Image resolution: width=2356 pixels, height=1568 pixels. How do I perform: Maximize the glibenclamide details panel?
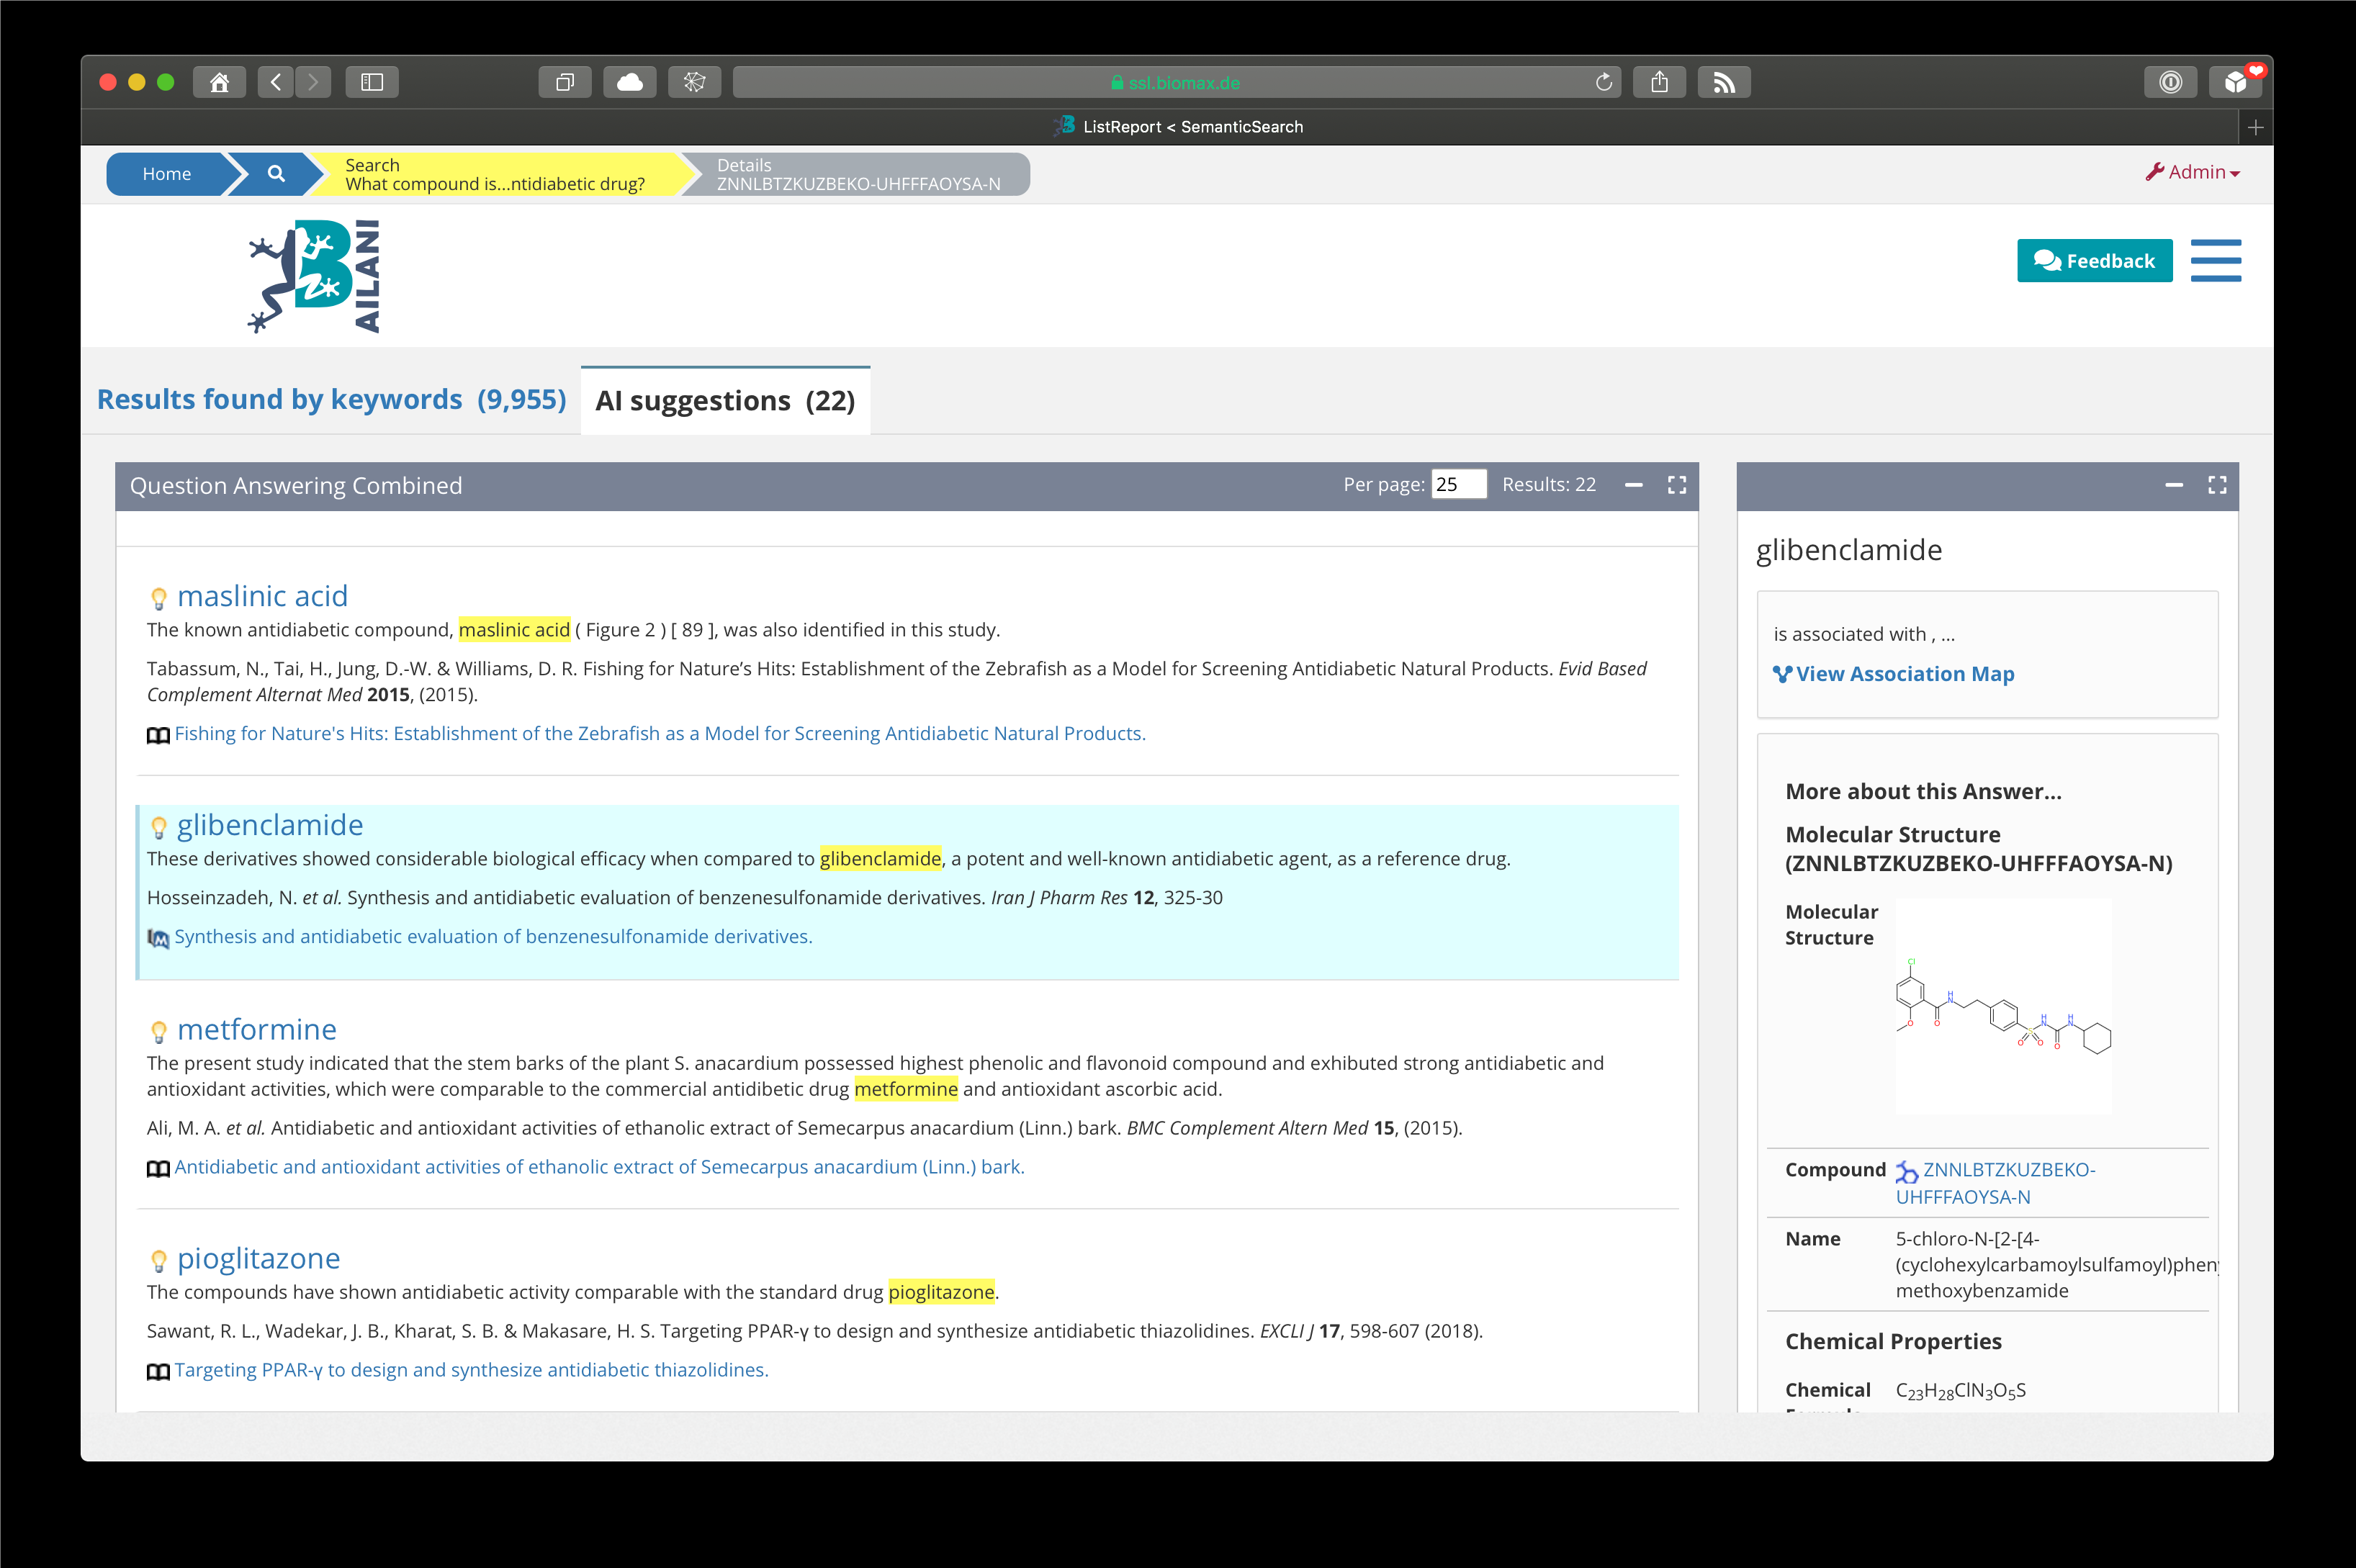pyautogui.click(x=2217, y=485)
